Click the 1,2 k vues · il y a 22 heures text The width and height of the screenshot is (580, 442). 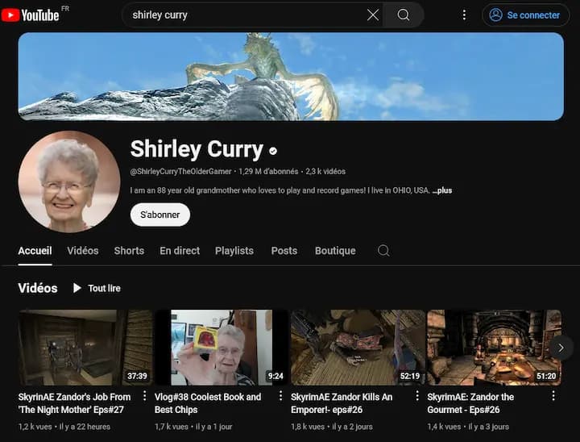coord(64,427)
